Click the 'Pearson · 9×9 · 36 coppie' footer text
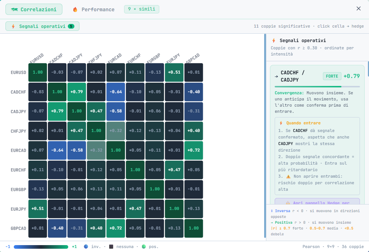This screenshot has height=252, width=369. 333,247
